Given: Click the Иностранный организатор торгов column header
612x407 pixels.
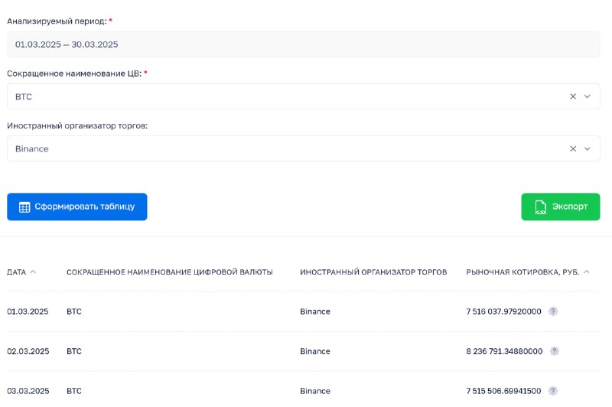Looking at the screenshot, I should (x=373, y=272).
